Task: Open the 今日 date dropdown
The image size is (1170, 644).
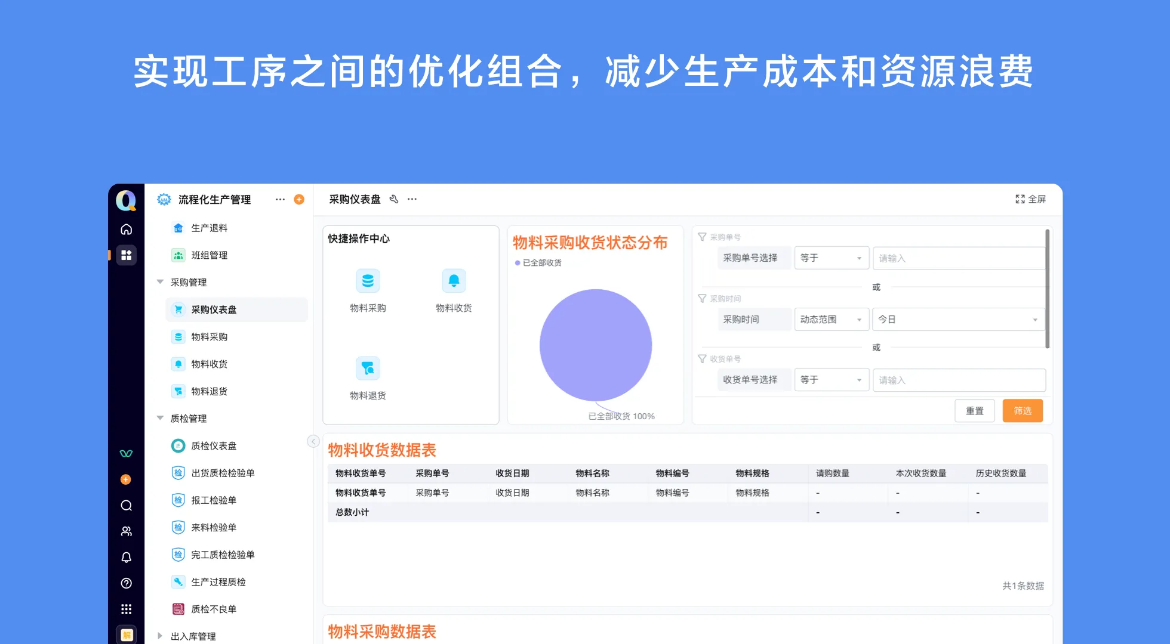Action: tap(958, 319)
